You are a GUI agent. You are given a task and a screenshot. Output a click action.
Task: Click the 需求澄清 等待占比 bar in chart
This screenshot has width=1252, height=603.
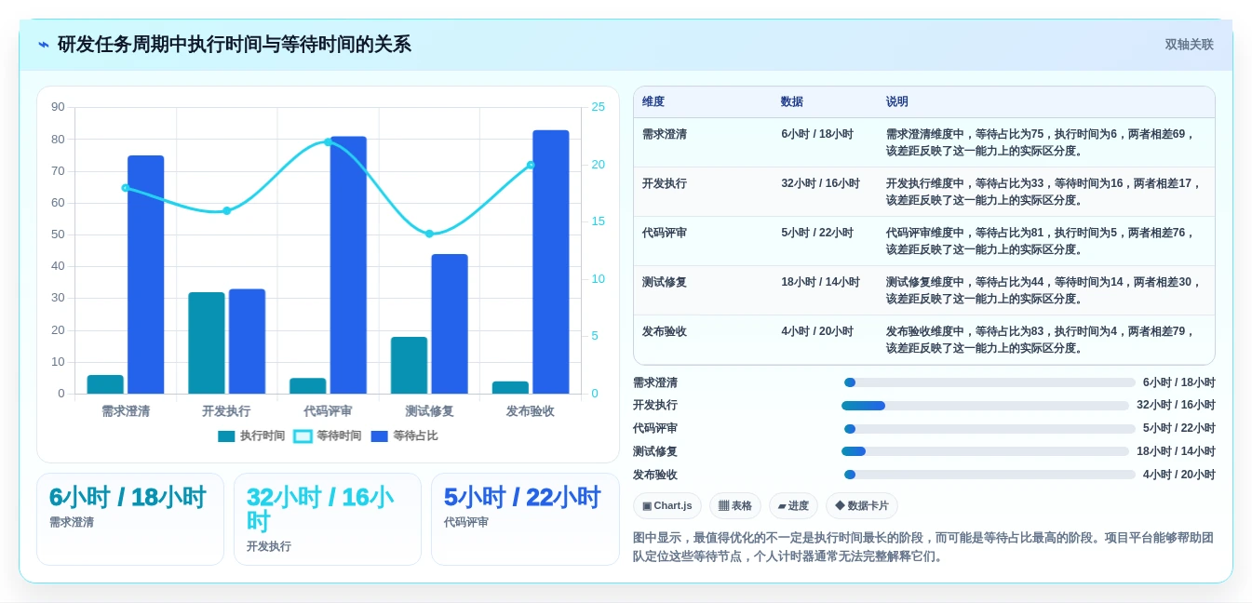[146, 275]
